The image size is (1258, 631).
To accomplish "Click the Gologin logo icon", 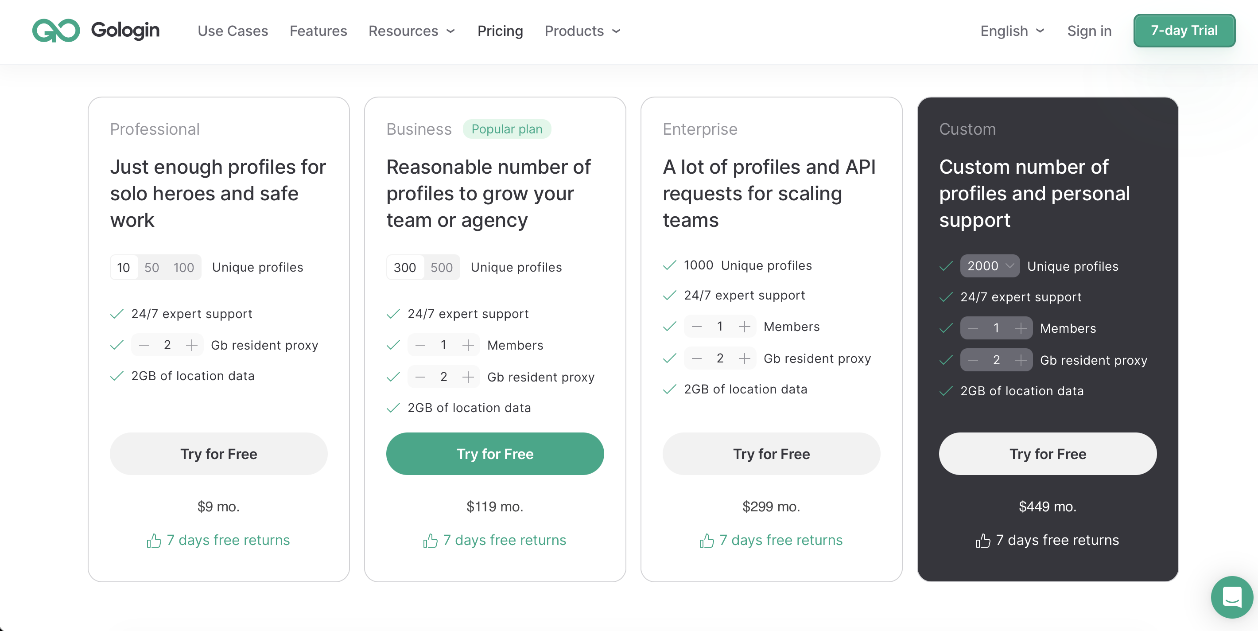I will tap(56, 30).
